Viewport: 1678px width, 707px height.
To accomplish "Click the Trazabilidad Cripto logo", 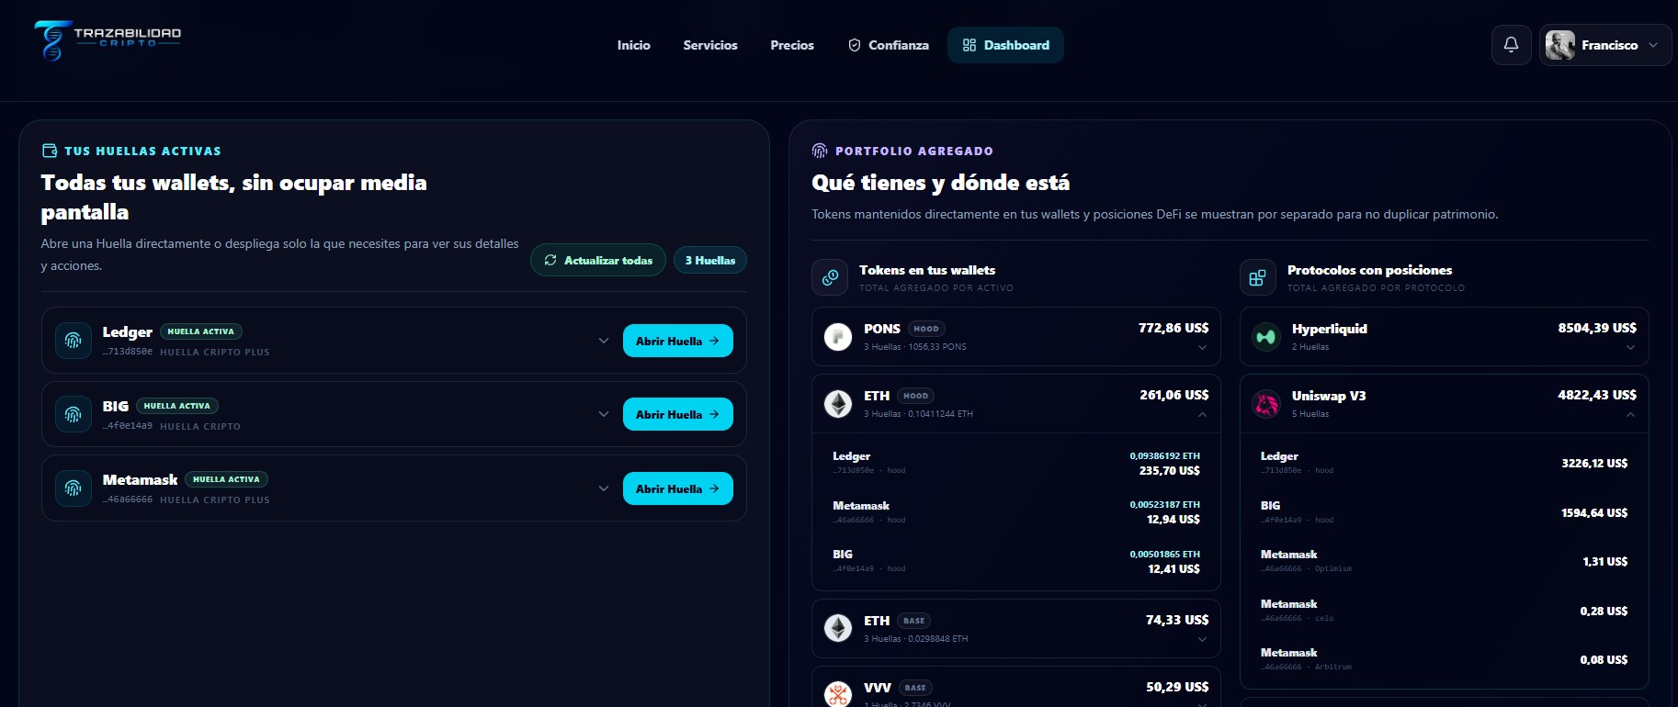I will (108, 40).
